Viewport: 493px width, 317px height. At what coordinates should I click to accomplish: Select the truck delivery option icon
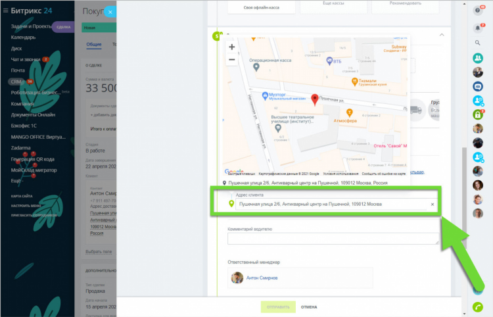[415, 110]
